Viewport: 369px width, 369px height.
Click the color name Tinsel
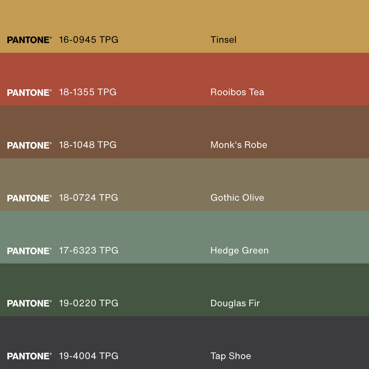(223, 40)
